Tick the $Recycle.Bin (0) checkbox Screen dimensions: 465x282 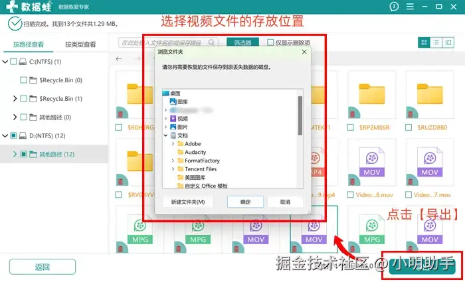pyautogui.click(x=23, y=80)
